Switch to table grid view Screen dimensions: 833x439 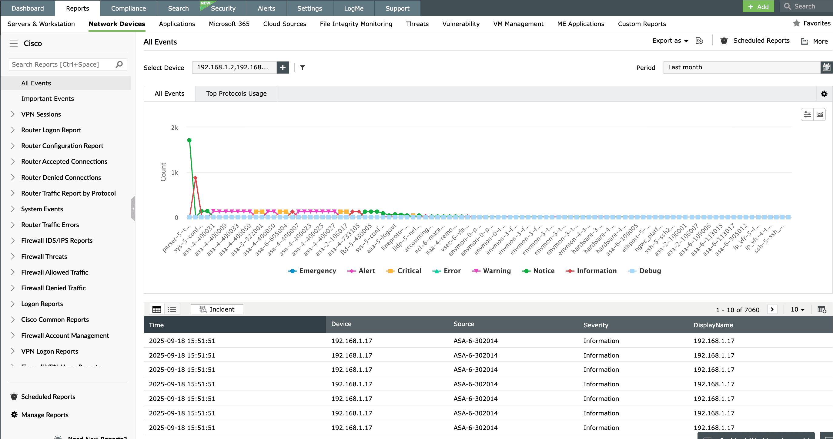[x=156, y=309]
